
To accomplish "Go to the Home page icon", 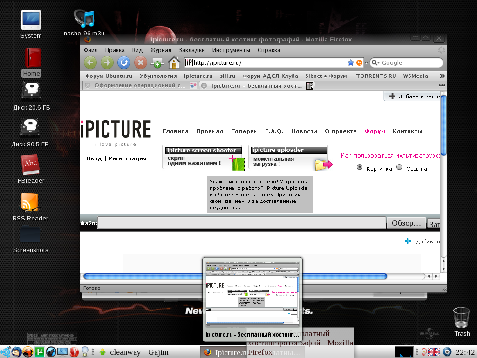I will 174,62.
